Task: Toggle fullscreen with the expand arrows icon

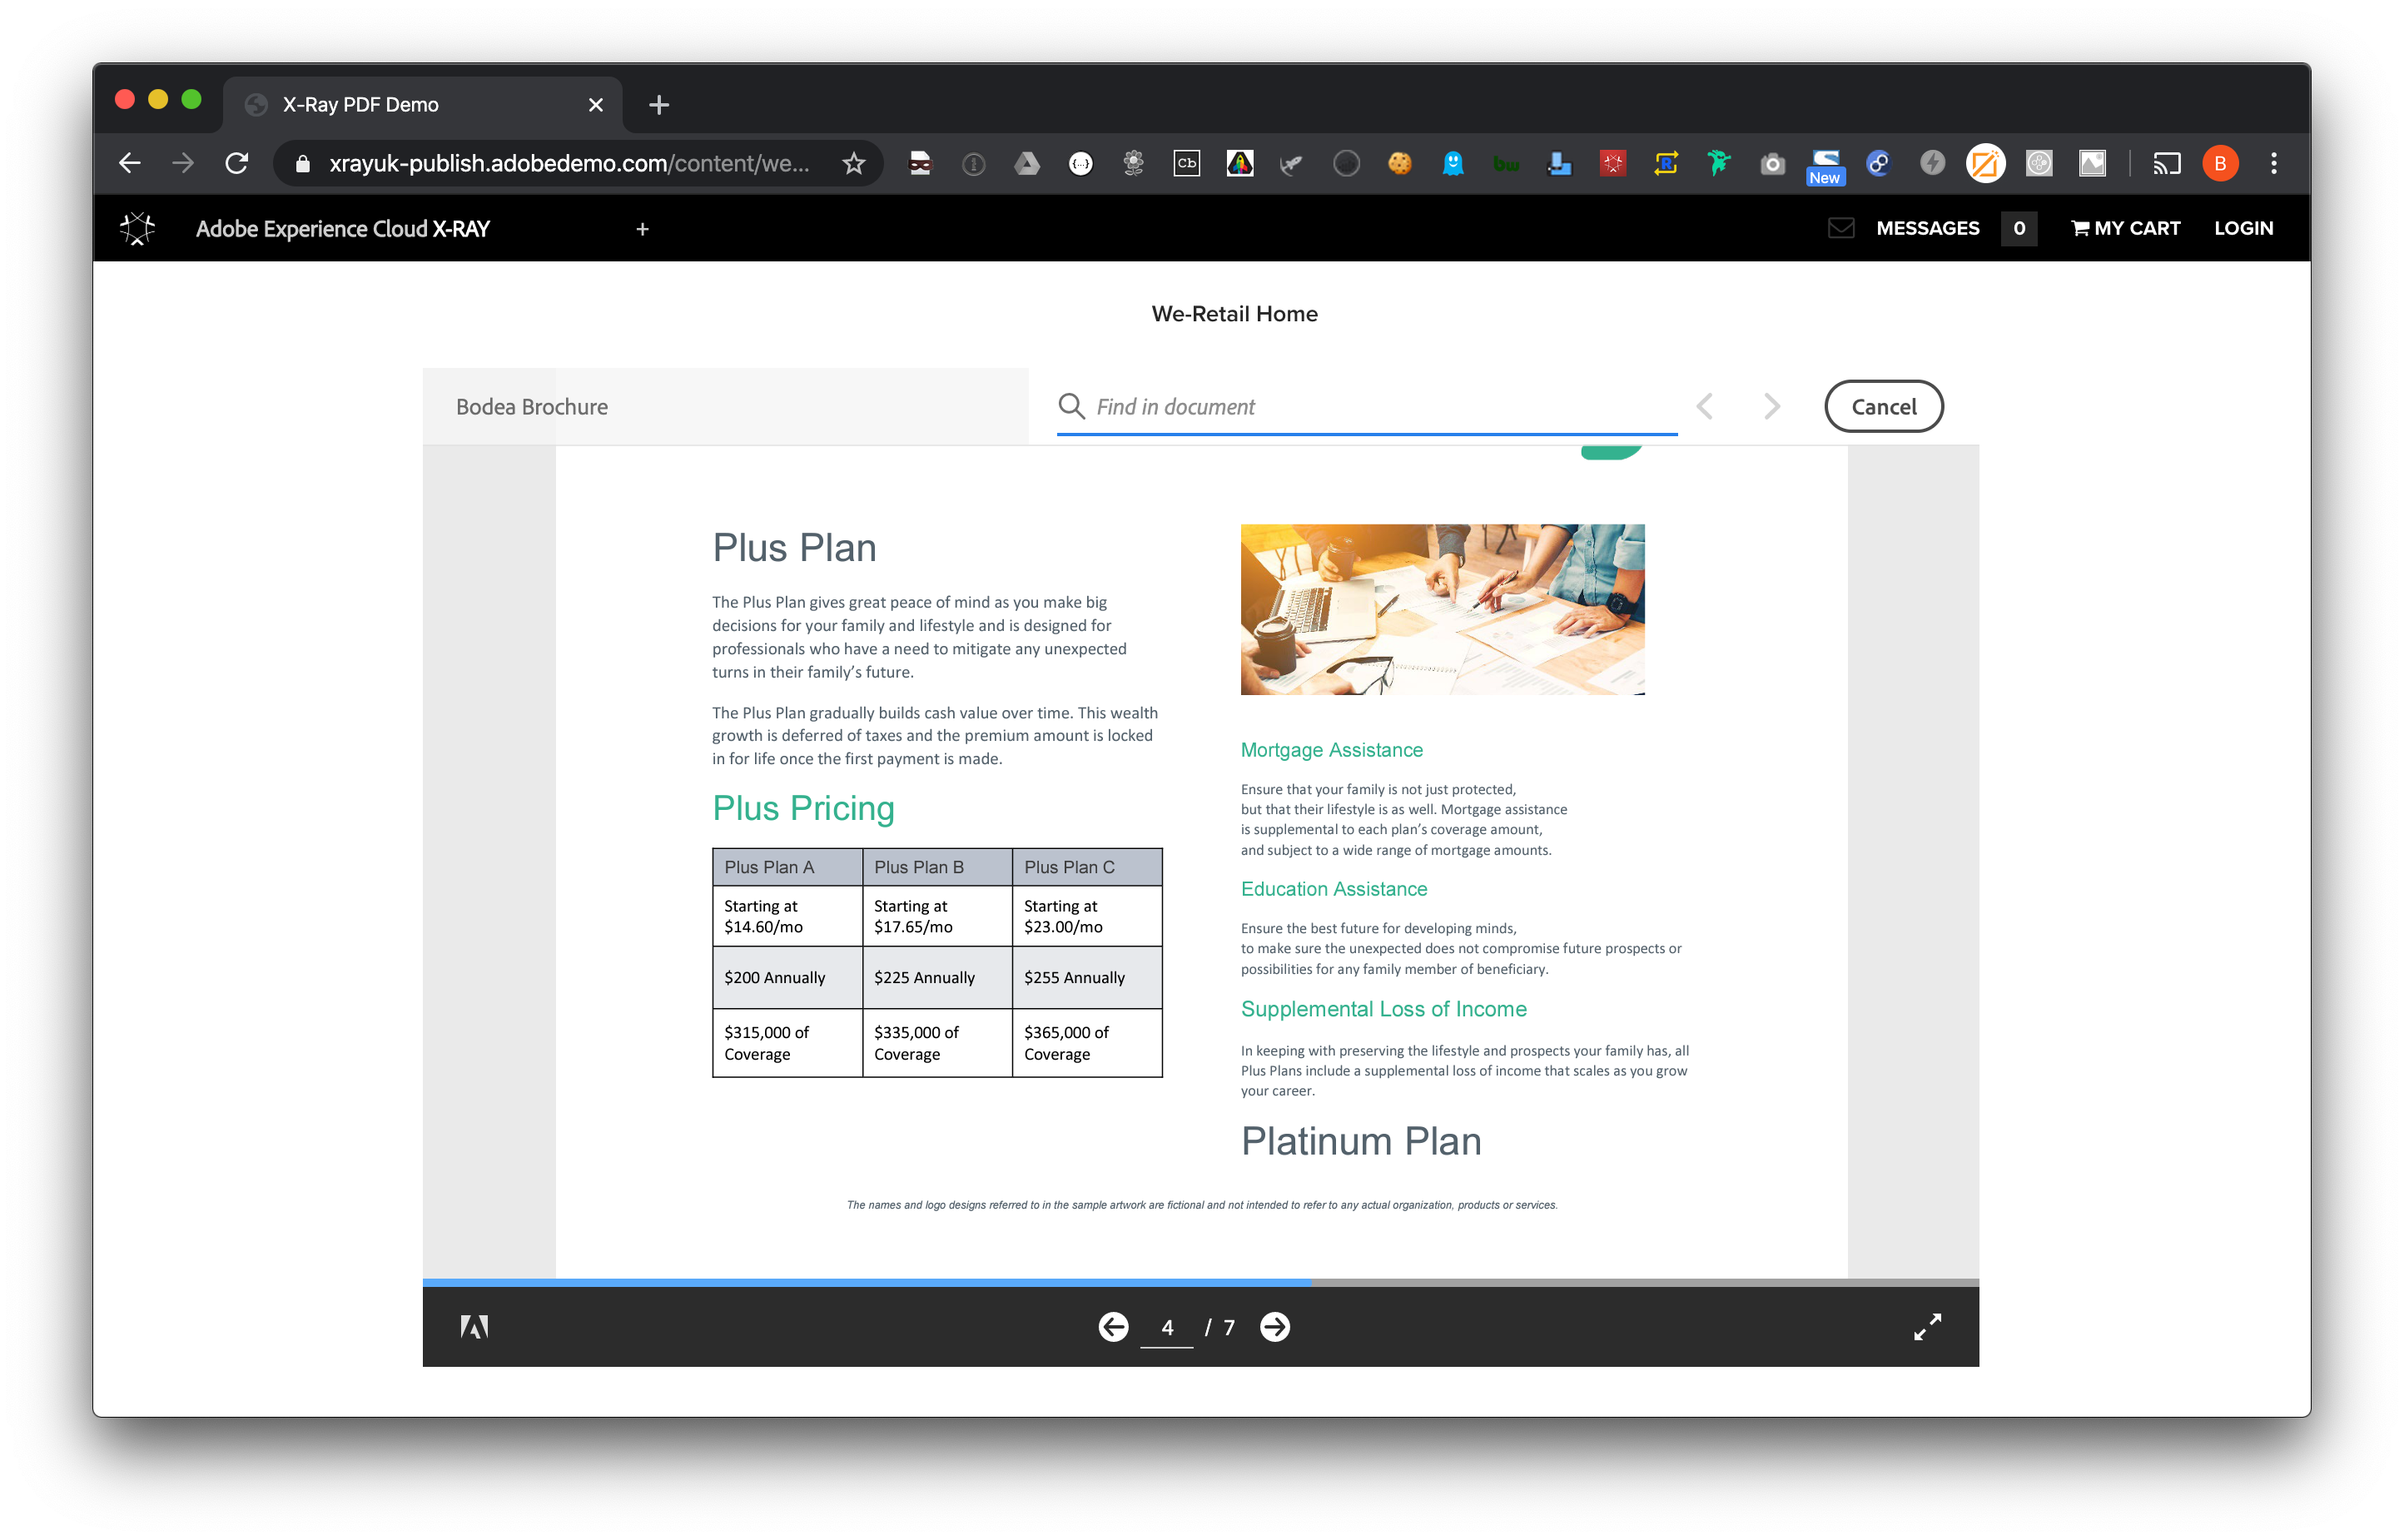Action: (1929, 1327)
